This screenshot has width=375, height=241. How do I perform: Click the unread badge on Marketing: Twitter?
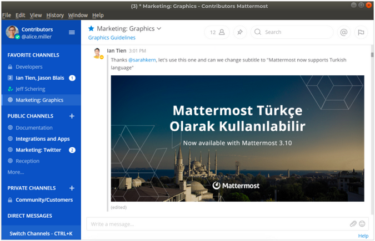tap(72, 150)
